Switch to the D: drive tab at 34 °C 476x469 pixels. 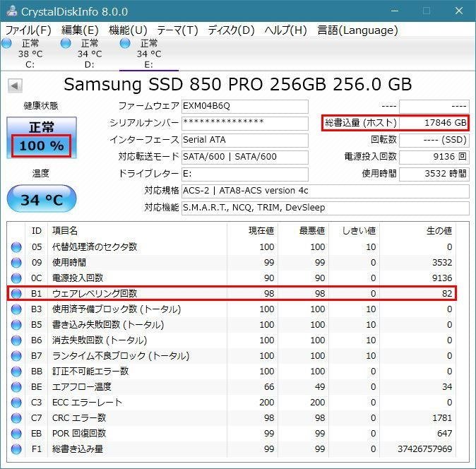click(x=89, y=54)
